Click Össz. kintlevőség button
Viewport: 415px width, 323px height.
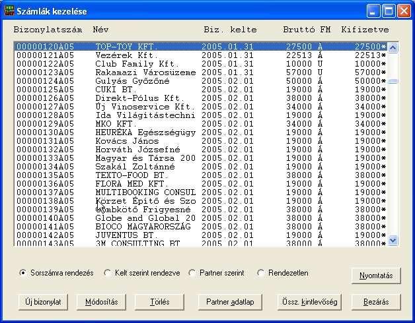coord(309,302)
